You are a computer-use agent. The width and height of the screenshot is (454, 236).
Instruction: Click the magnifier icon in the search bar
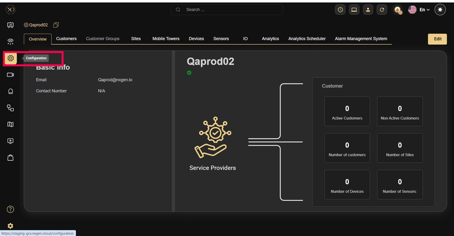point(178,10)
